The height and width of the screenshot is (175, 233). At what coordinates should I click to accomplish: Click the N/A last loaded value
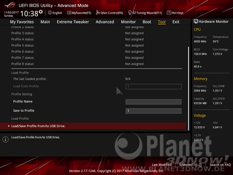pyautogui.click(x=128, y=79)
